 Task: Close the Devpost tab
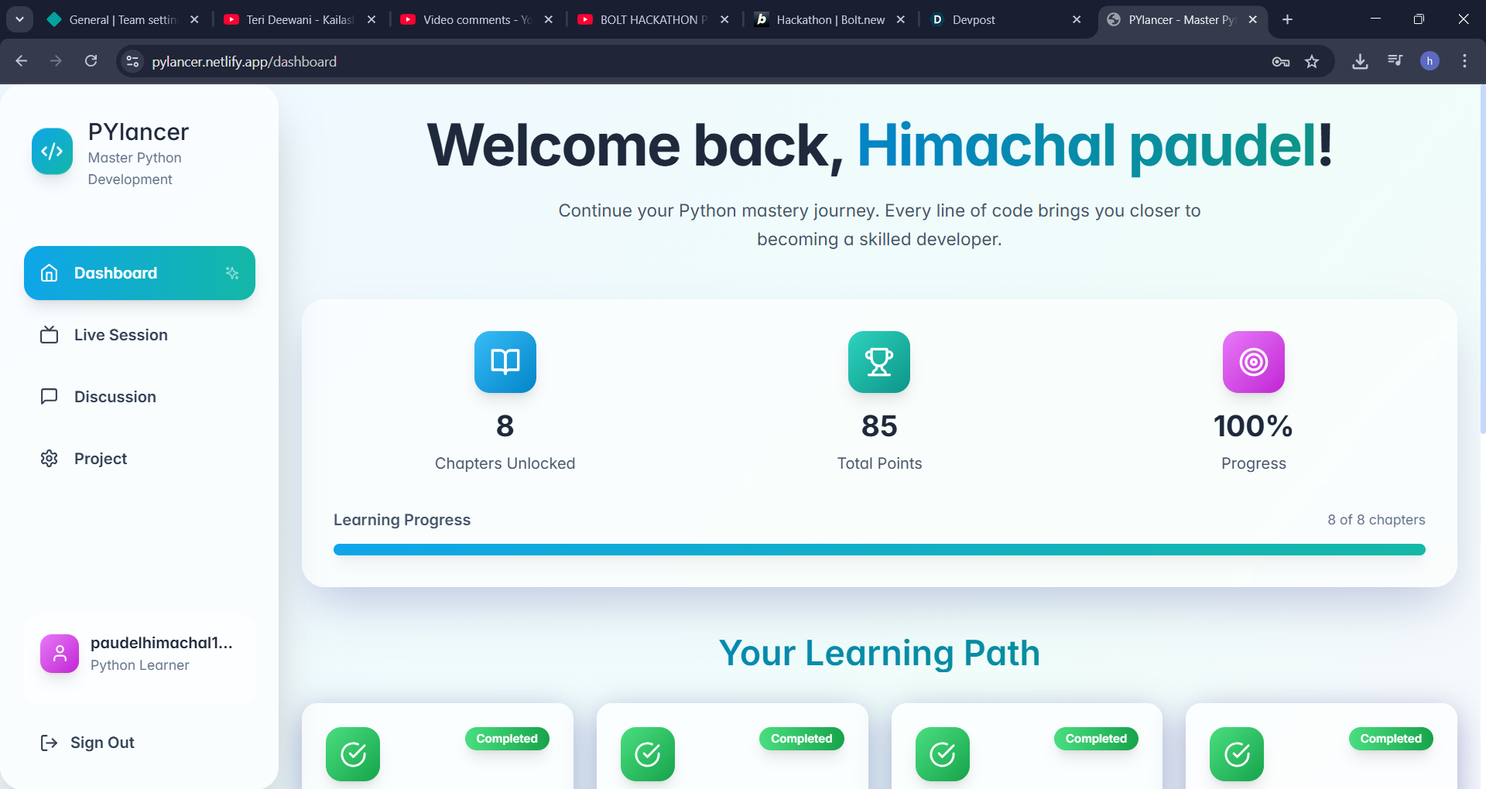(1077, 19)
